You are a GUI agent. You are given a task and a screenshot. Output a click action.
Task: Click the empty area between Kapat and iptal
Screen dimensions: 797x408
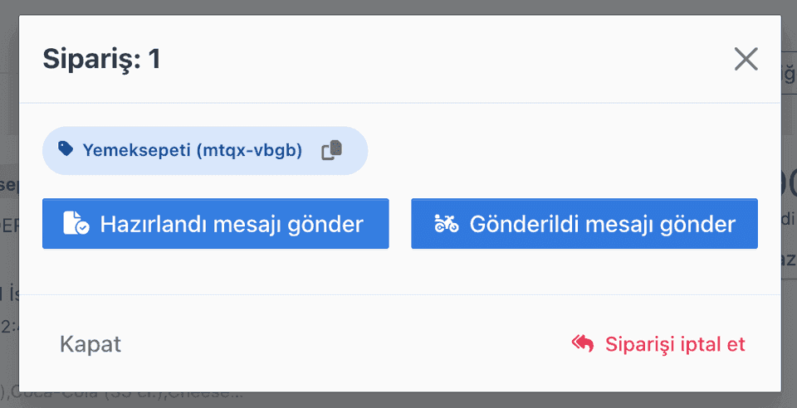345,344
